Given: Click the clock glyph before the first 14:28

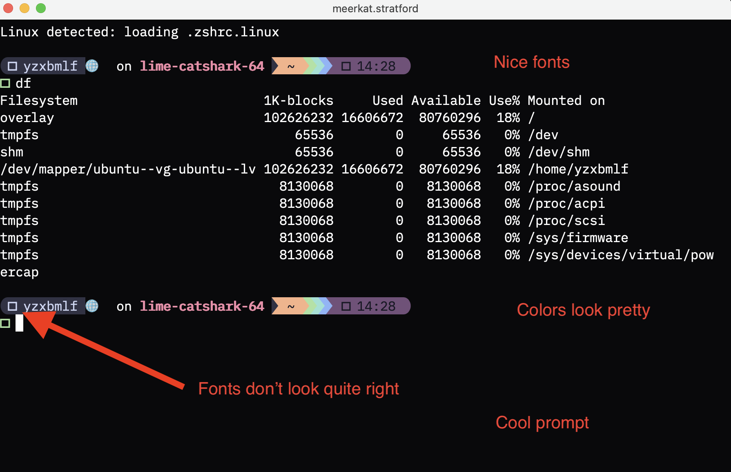Looking at the screenshot, I should point(346,66).
